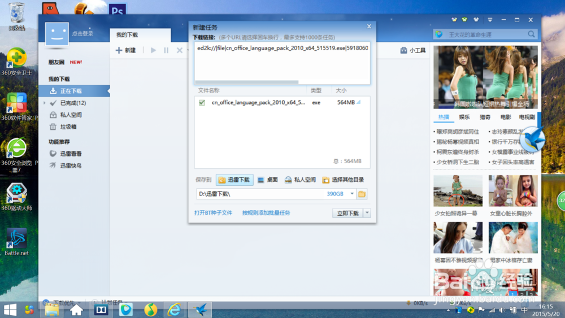Start selected download with play icon
Image resolution: width=565 pixels, height=318 pixels.
154,50
